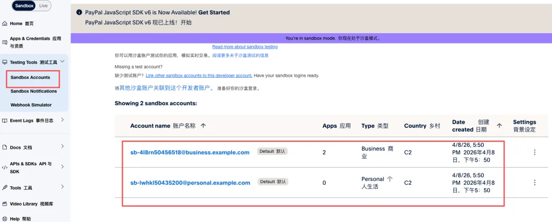Select Sandbox Accounts menu item
This screenshot has height=222, width=552.
tap(30, 77)
